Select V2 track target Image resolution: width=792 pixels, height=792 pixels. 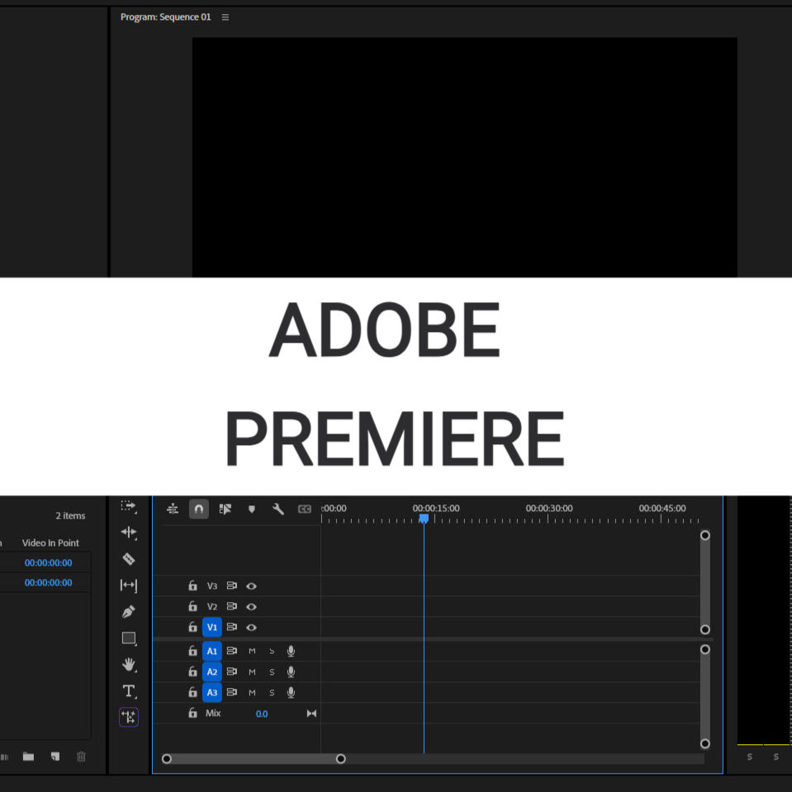point(212,607)
